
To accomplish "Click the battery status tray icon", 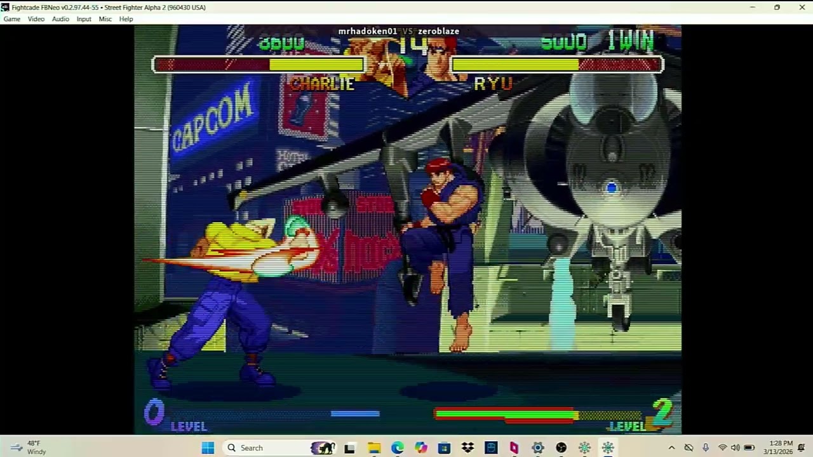I will tap(749, 448).
